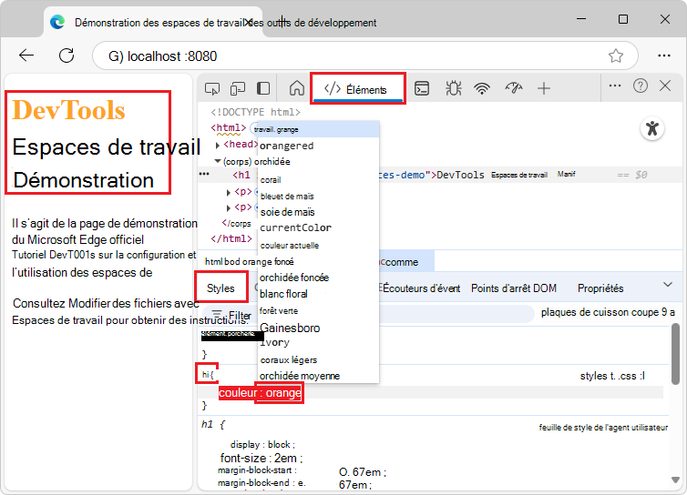The height and width of the screenshot is (495, 687).
Task: Select the closing html tag row
Action: pyautogui.click(x=231, y=239)
